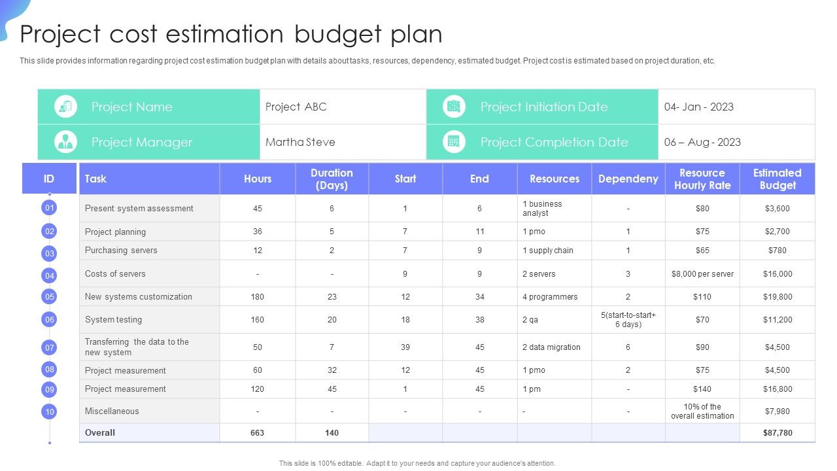Select ID badge 01 for Present system assessment
837x471 pixels.
point(49,208)
